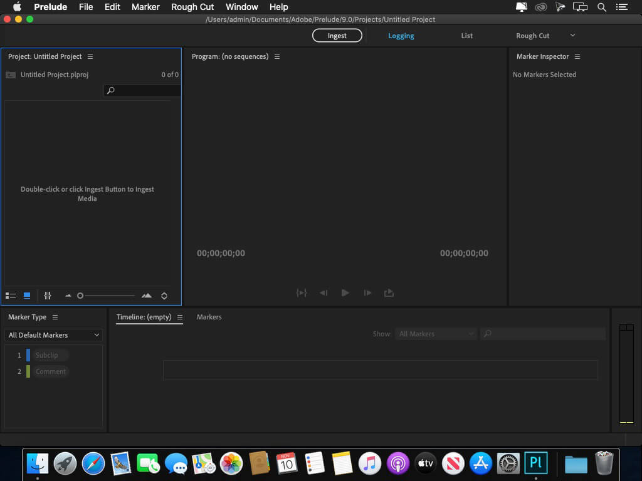Open the Project panel hamburger menu

pyautogui.click(x=90, y=56)
